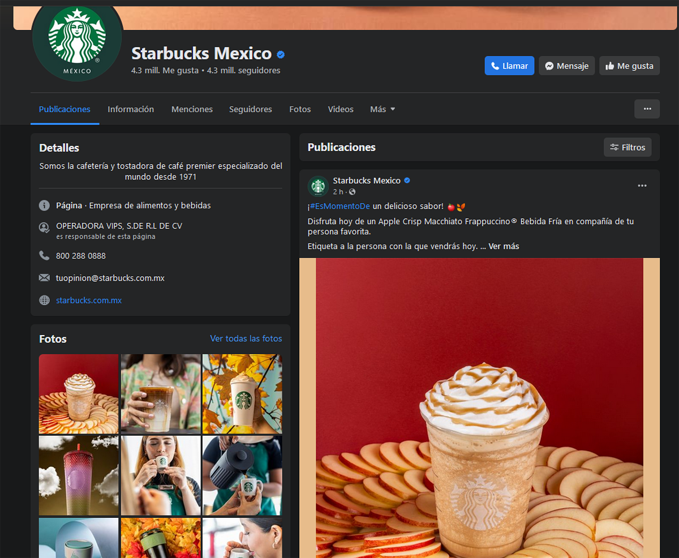This screenshot has height=558, width=679.
Task: Open the Apple Crisp Frappuccino post image
Action: (479, 407)
